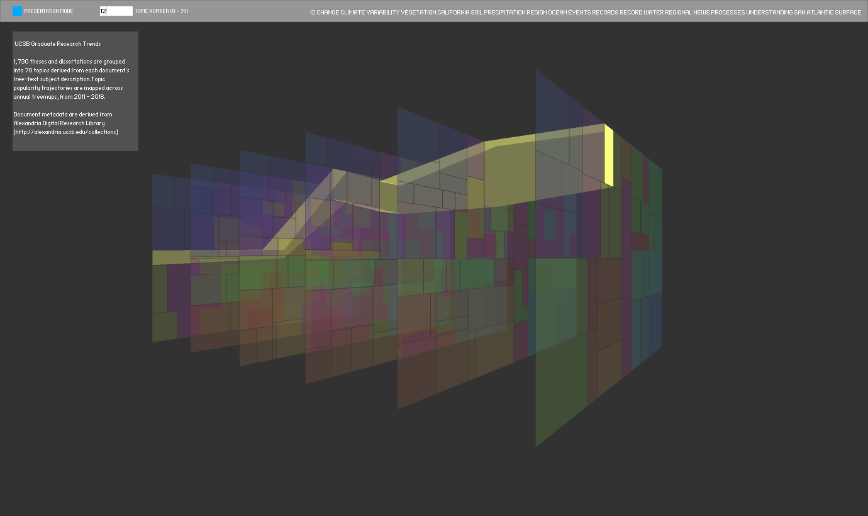Click the UCSB Graduate Research Trends title
The height and width of the screenshot is (516, 868).
tap(57, 44)
